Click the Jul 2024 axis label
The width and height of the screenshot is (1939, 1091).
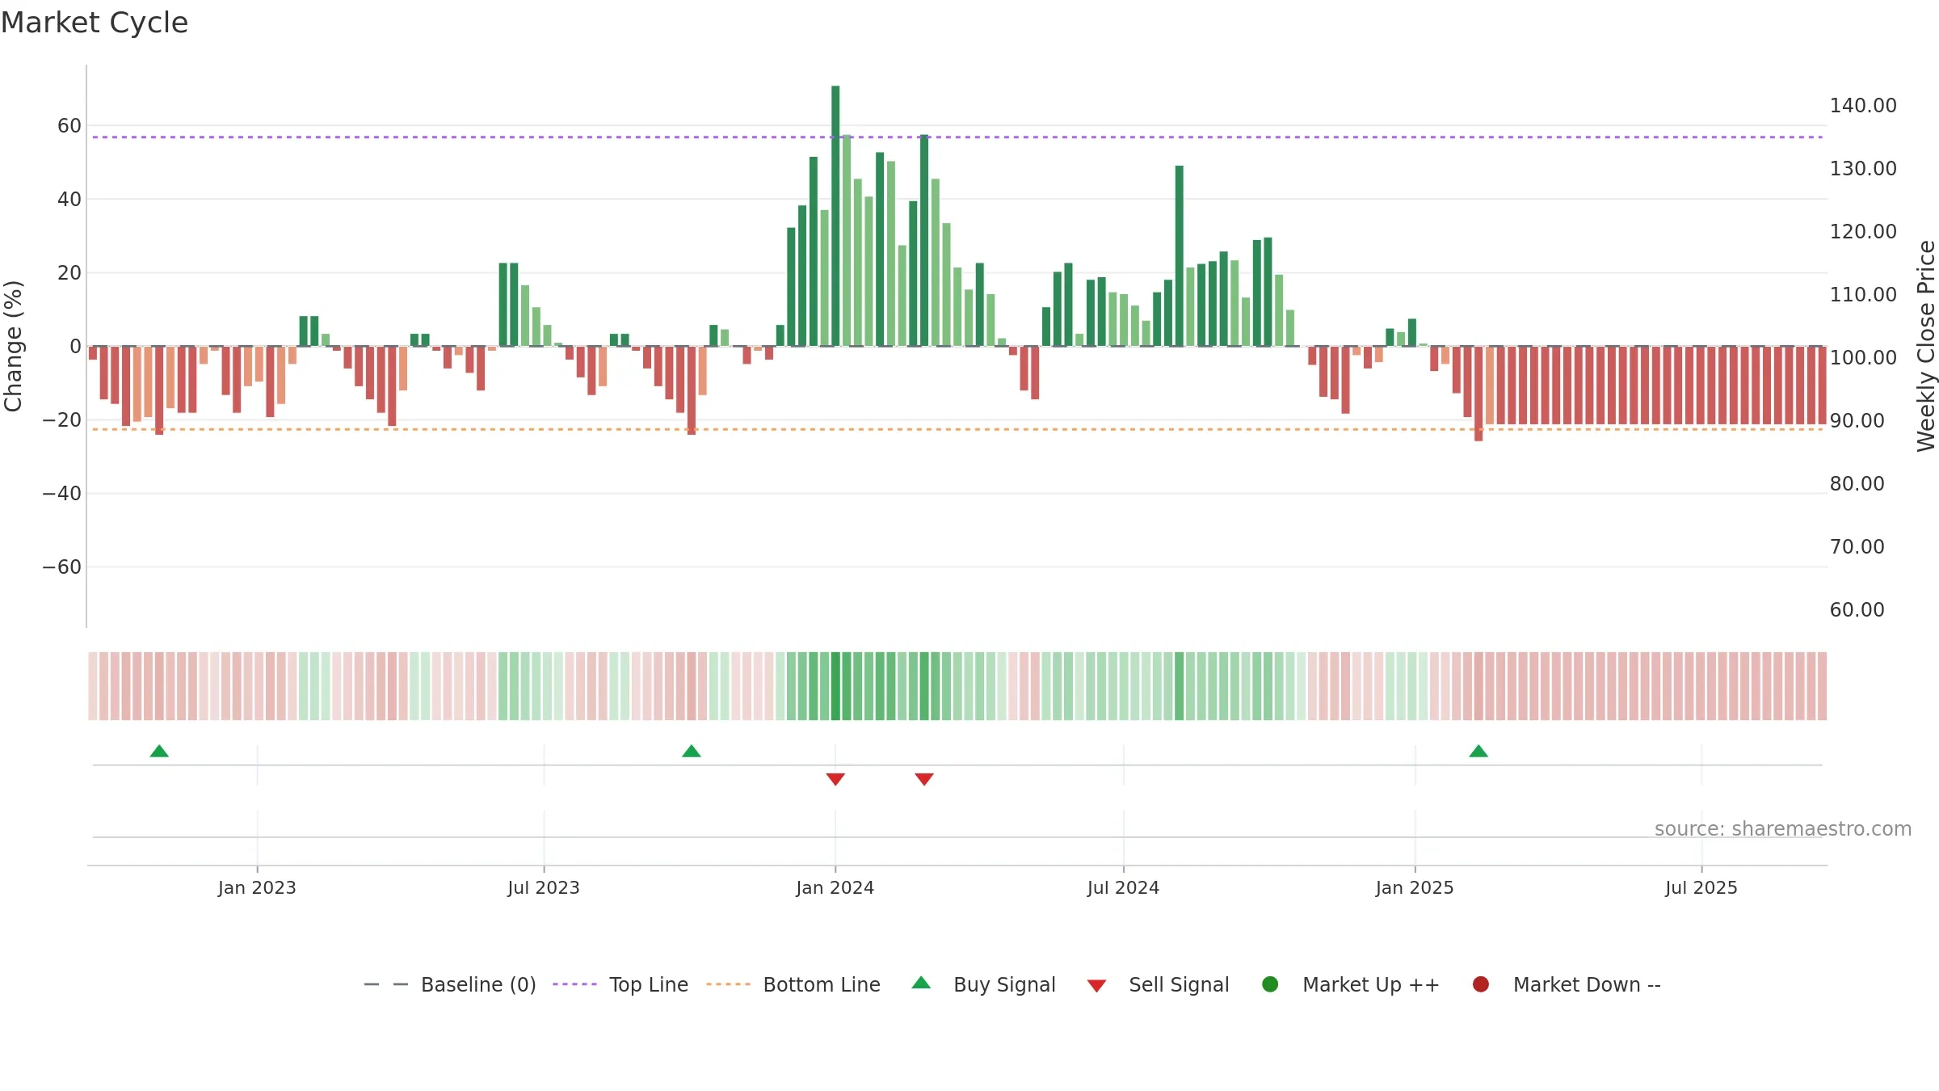(1123, 887)
